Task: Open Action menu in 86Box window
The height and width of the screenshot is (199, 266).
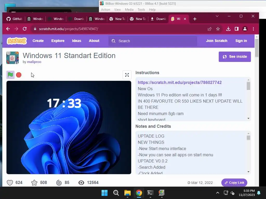Action: point(105,10)
